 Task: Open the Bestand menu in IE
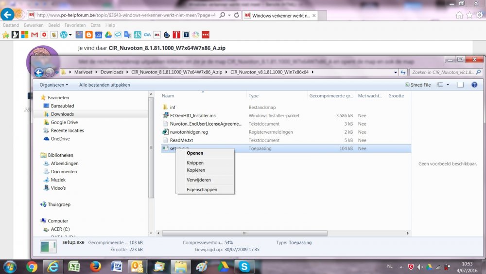tap(11, 25)
